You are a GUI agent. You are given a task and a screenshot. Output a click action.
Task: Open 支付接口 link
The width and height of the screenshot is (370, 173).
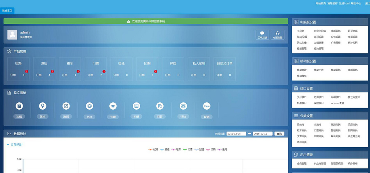[302, 97]
